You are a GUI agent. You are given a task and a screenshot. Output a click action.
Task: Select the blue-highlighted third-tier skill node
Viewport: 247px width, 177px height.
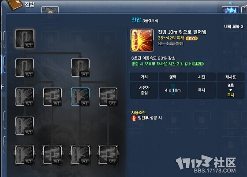[80, 97]
